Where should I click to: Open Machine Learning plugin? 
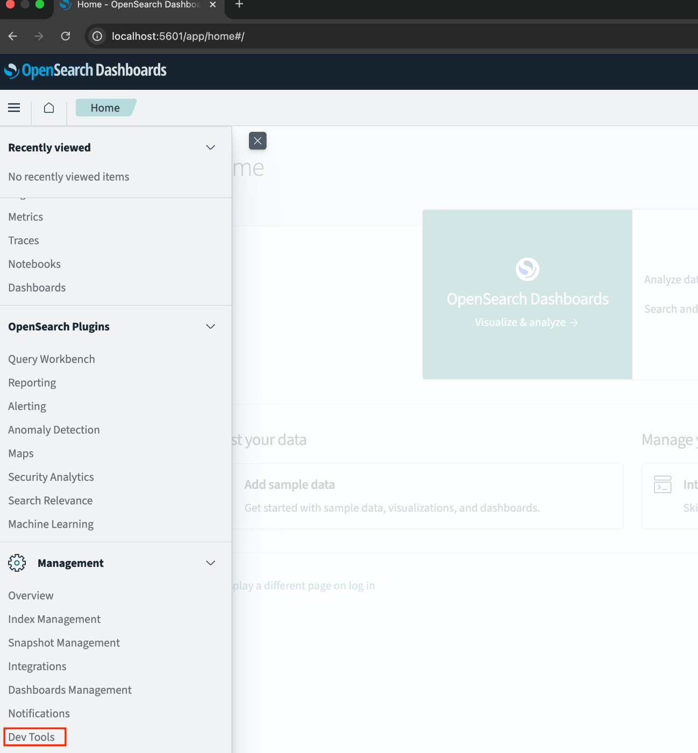tap(51, 524)
